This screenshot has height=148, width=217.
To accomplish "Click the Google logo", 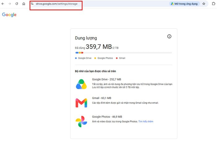I will (x=9, y=15).
